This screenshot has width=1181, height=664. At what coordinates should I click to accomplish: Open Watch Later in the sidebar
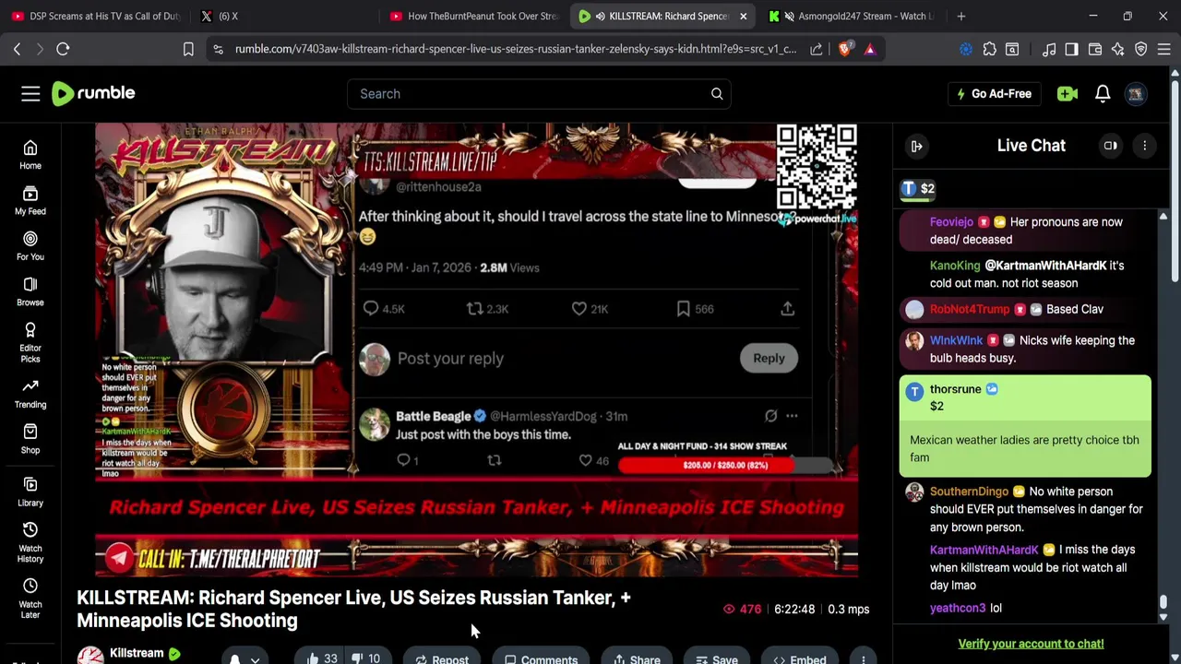point(30,599)
